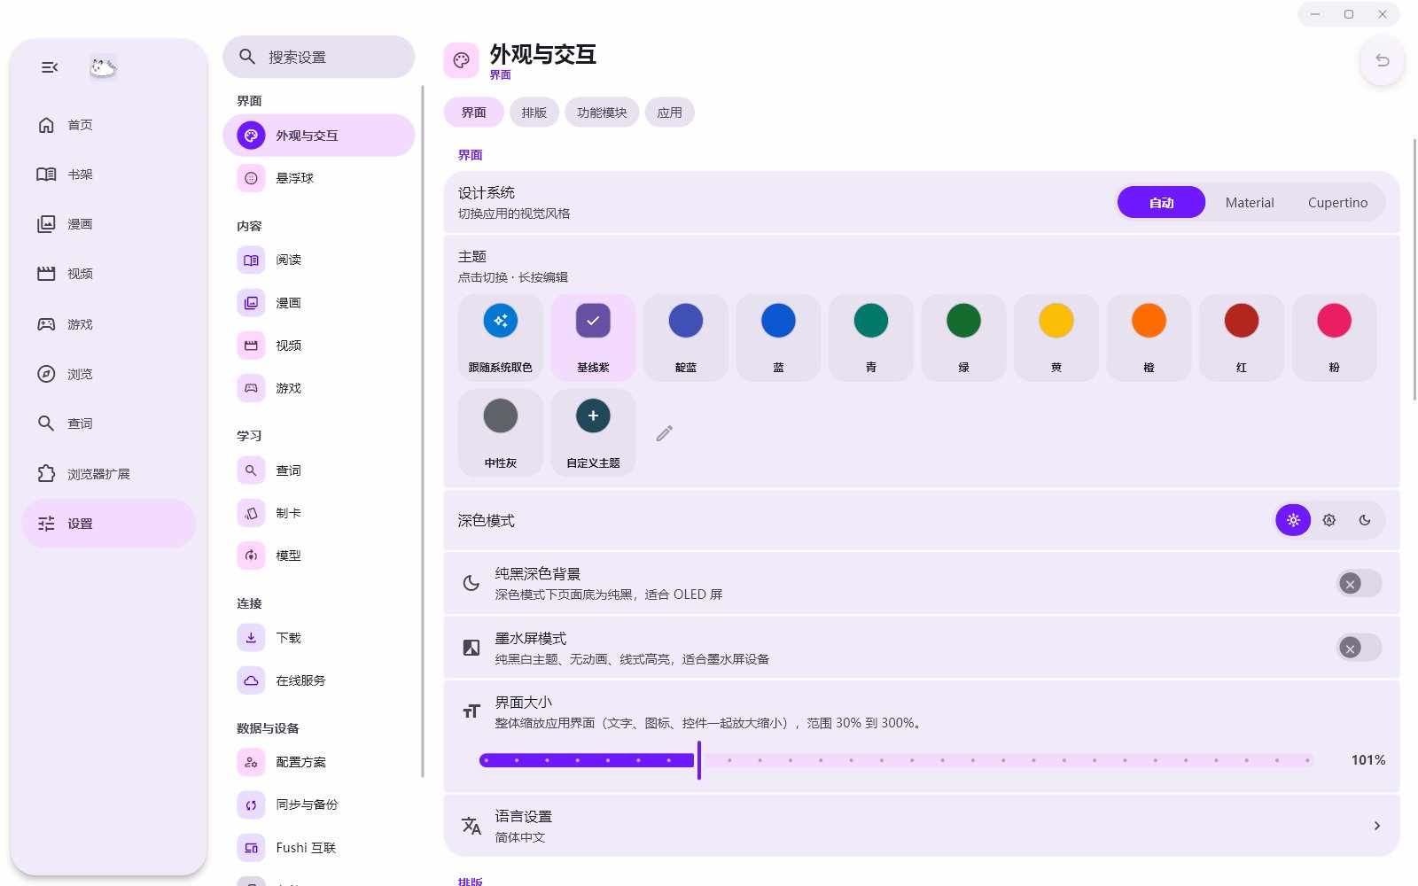This screenshot has height=886, width=1418.
Task: Click the 界面大小 scale slider handle
Action: (699, 760)
